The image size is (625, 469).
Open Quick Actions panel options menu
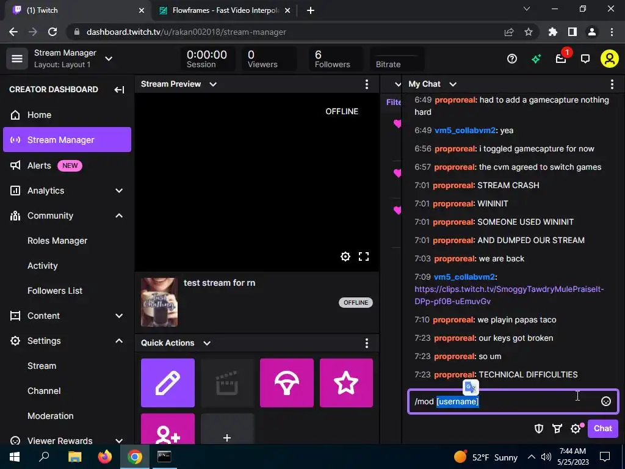pos(367,343)
